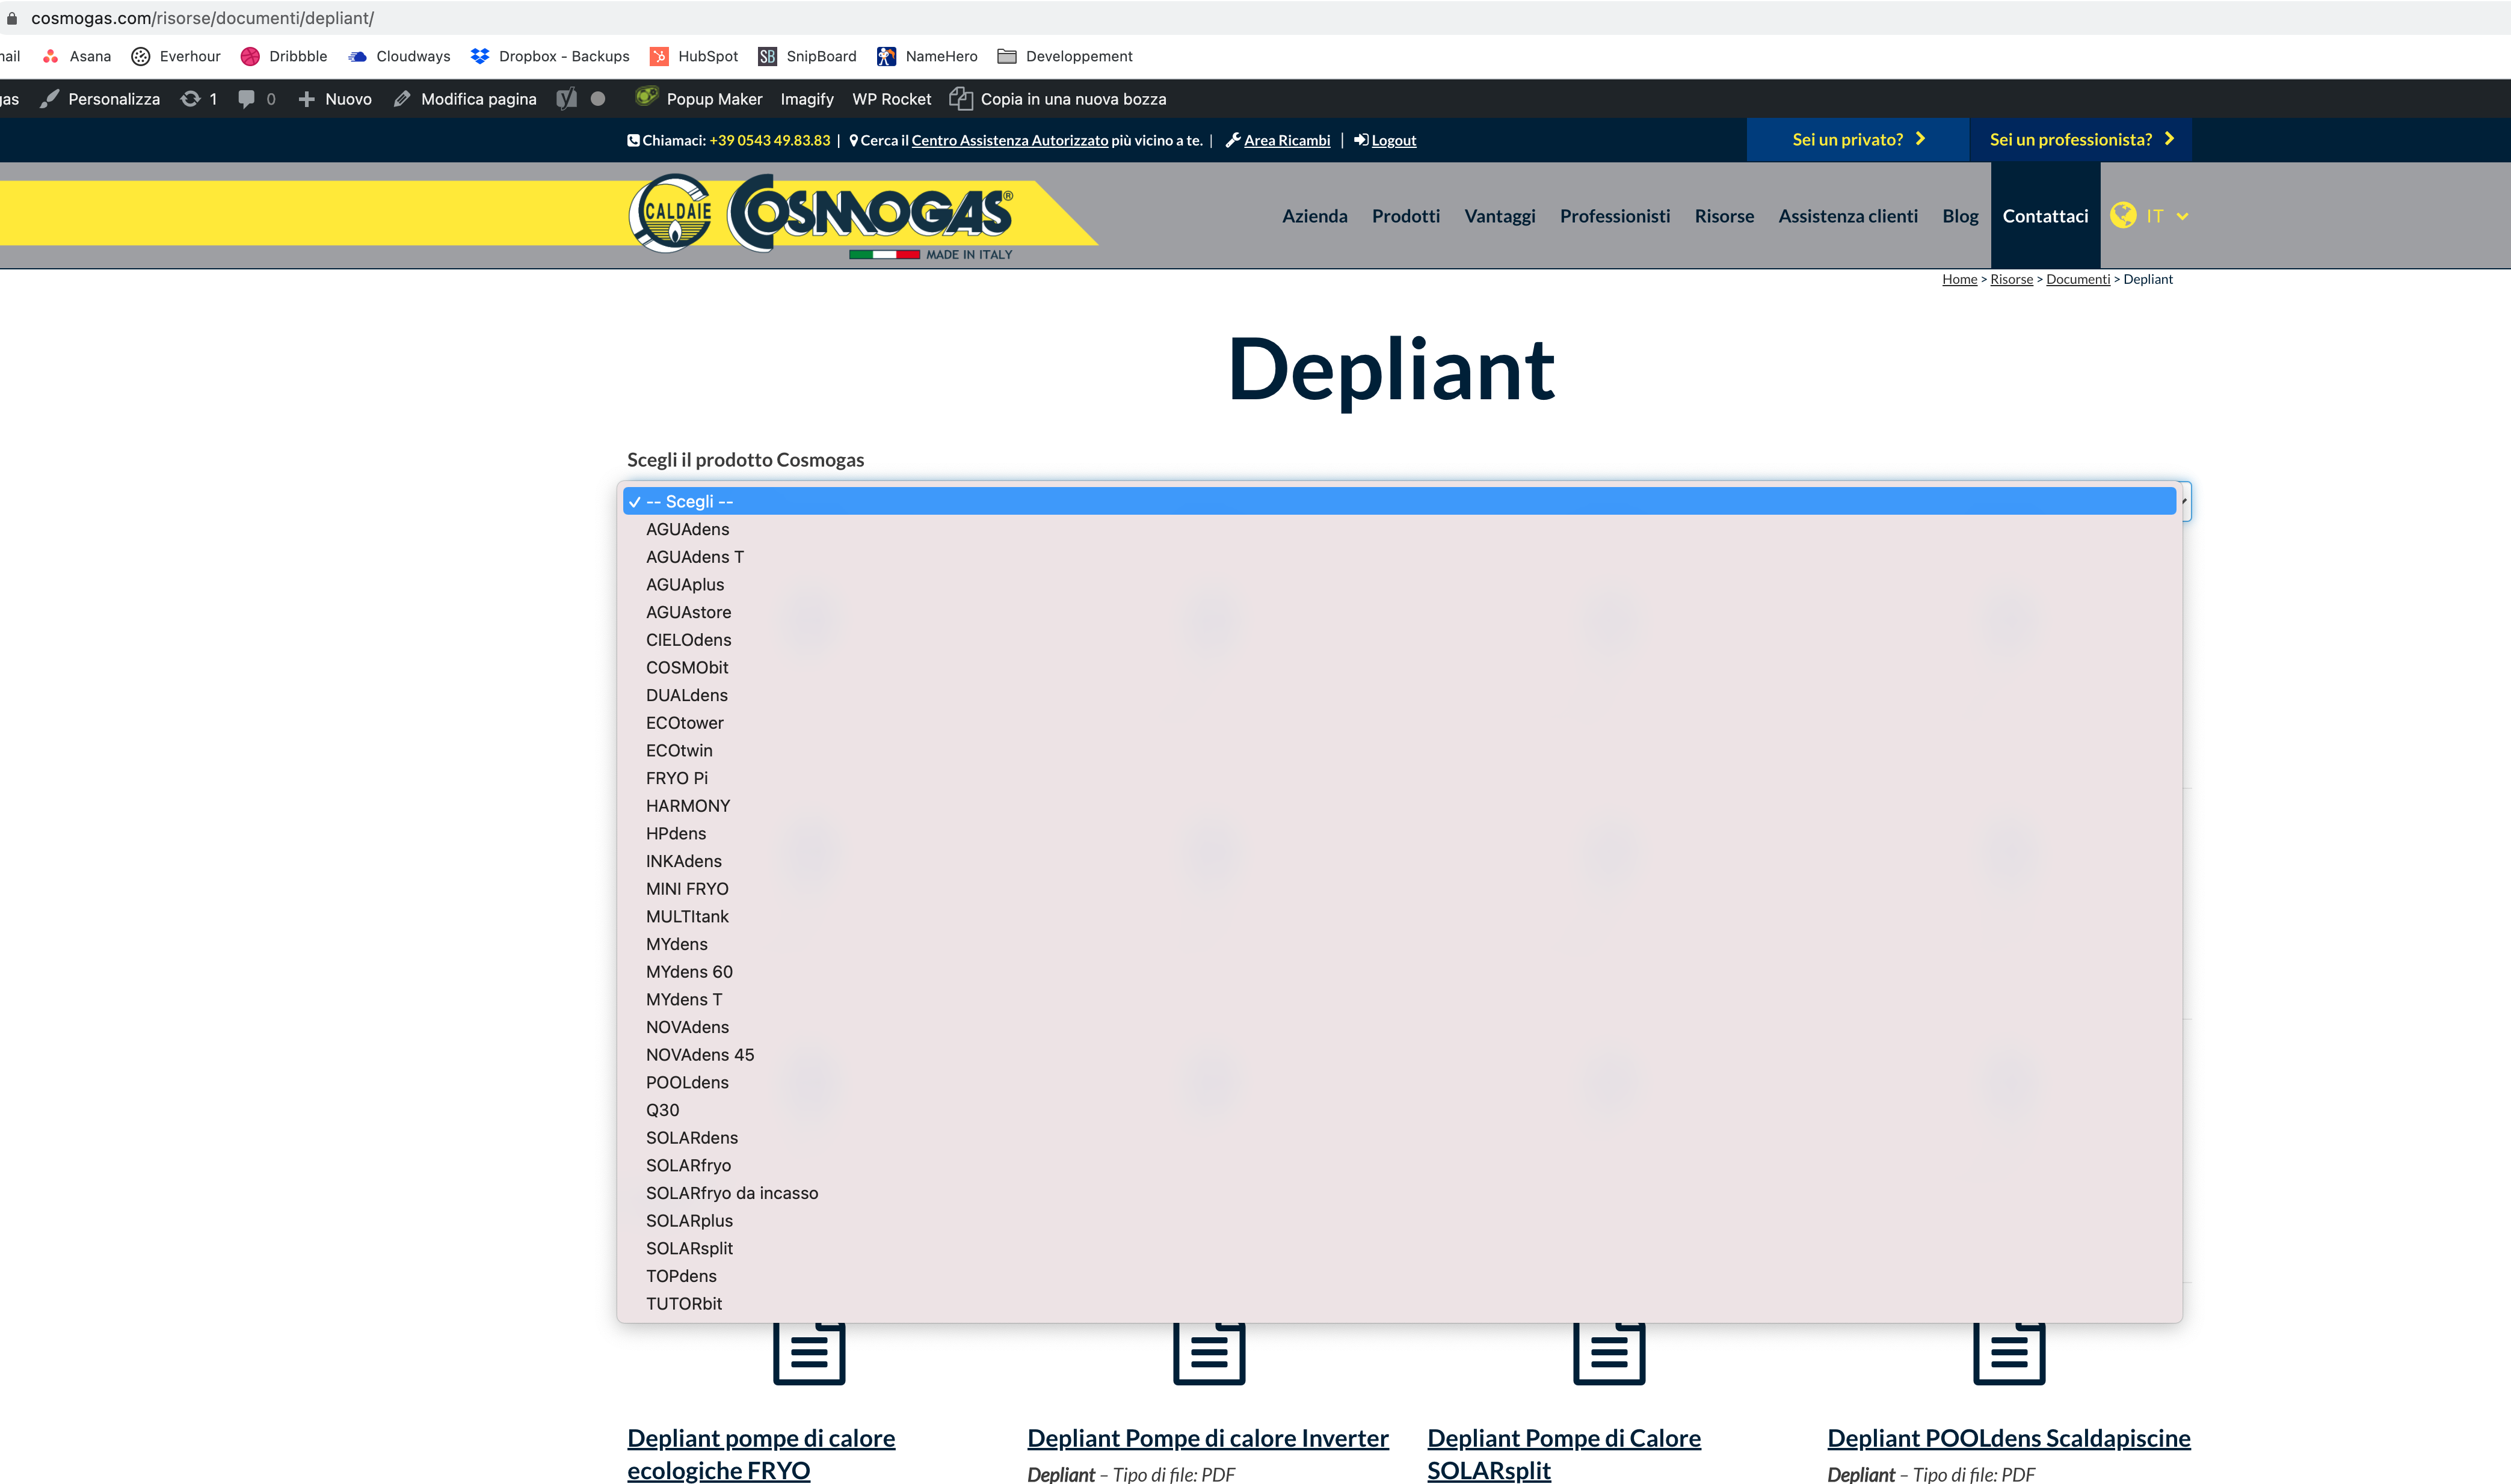Choose HARMONY from the product list
Image resolution: width=2511 pixels, height=1484 pixels.
click(x=1399, y=806)
